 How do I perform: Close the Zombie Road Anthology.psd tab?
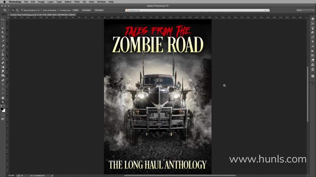[9, 15]
